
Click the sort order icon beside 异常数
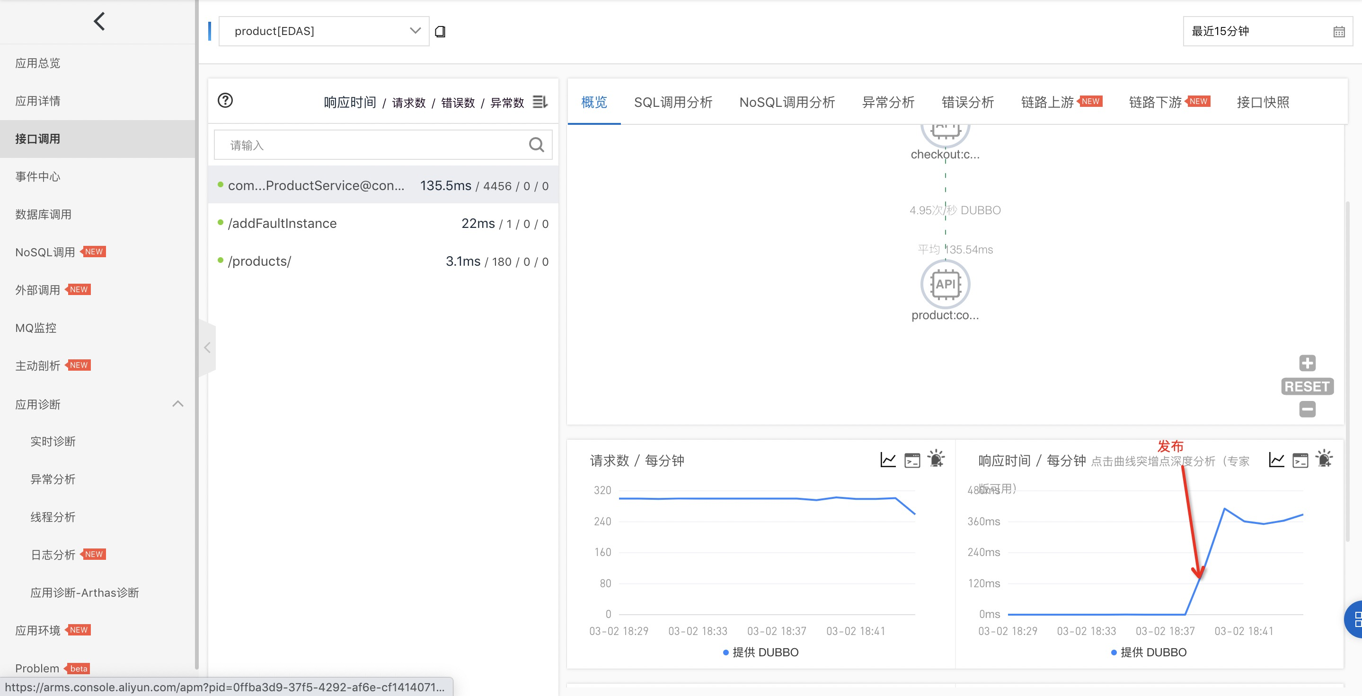540,101
